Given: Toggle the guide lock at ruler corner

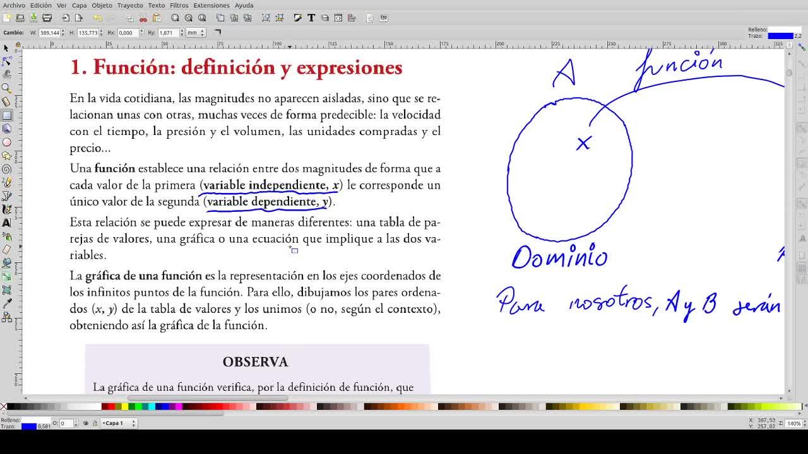Looking at the screenshot, I should [x=18, y=44].
